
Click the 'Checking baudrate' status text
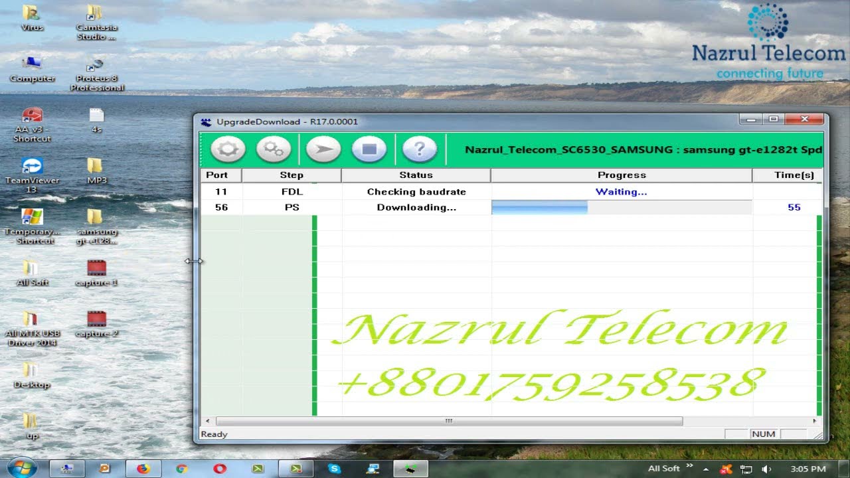pos(416,191)
